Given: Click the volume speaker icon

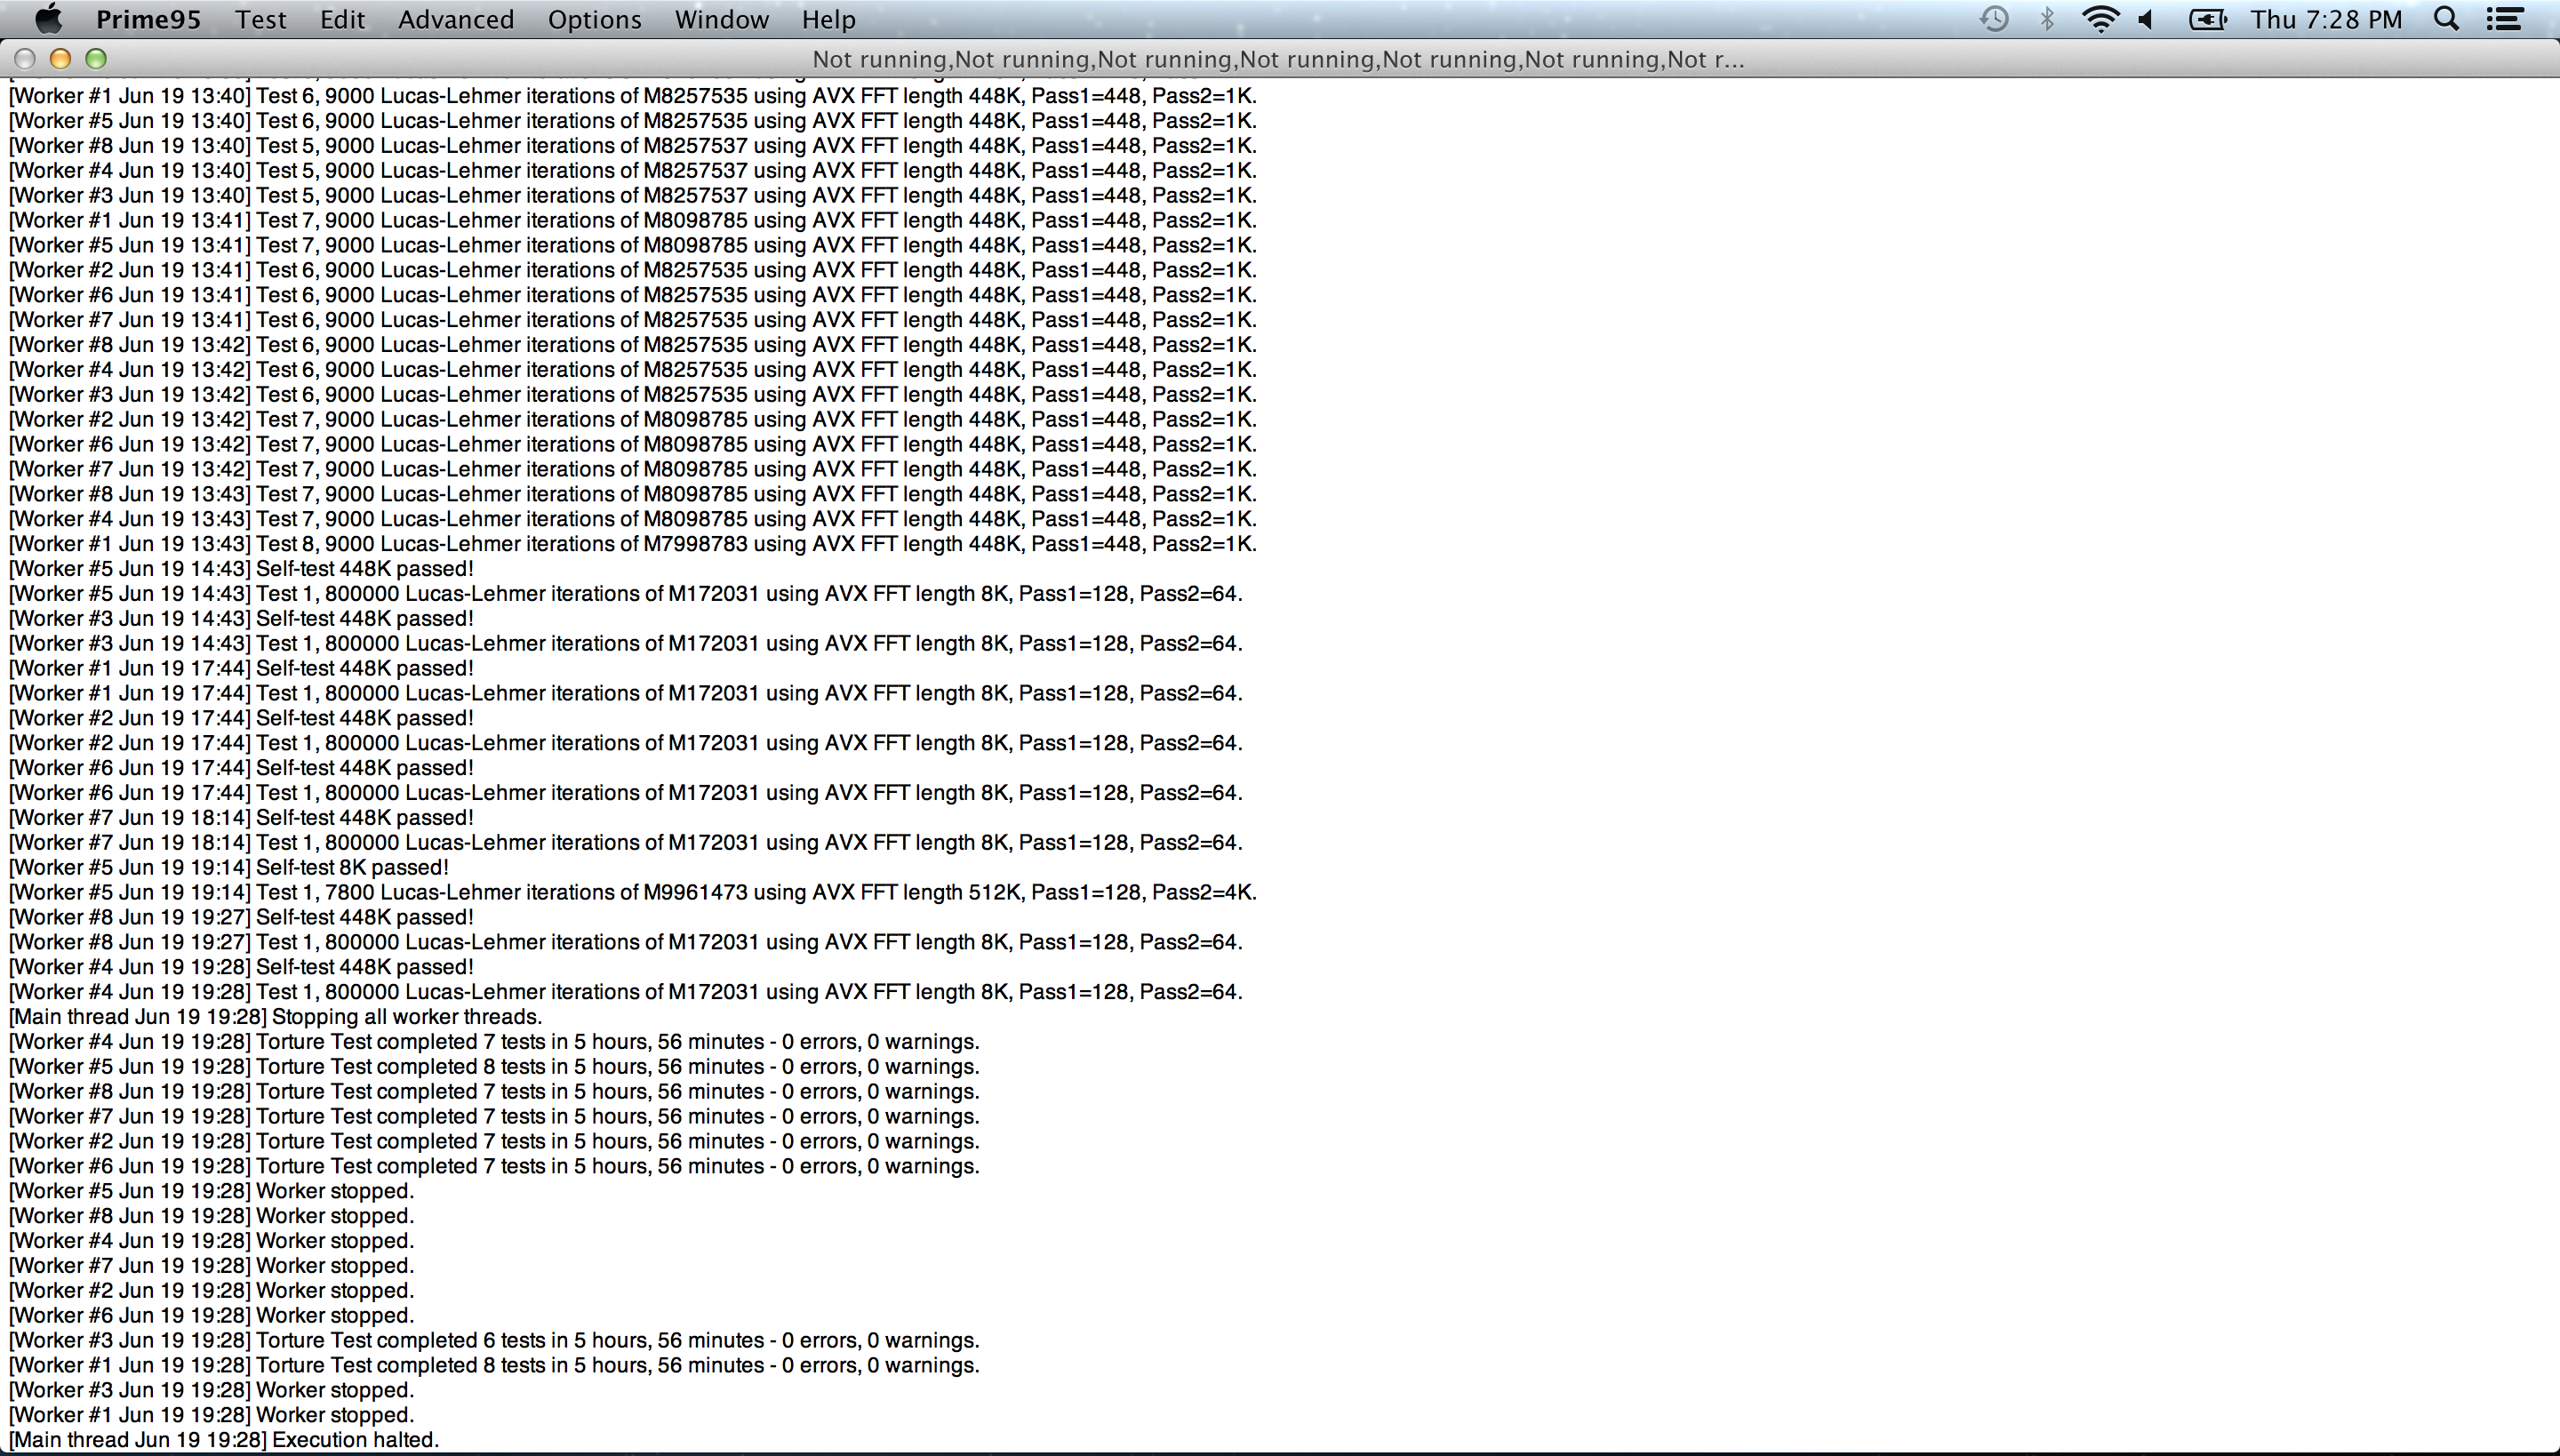Looking at the screenshot, I should 2146,19.
